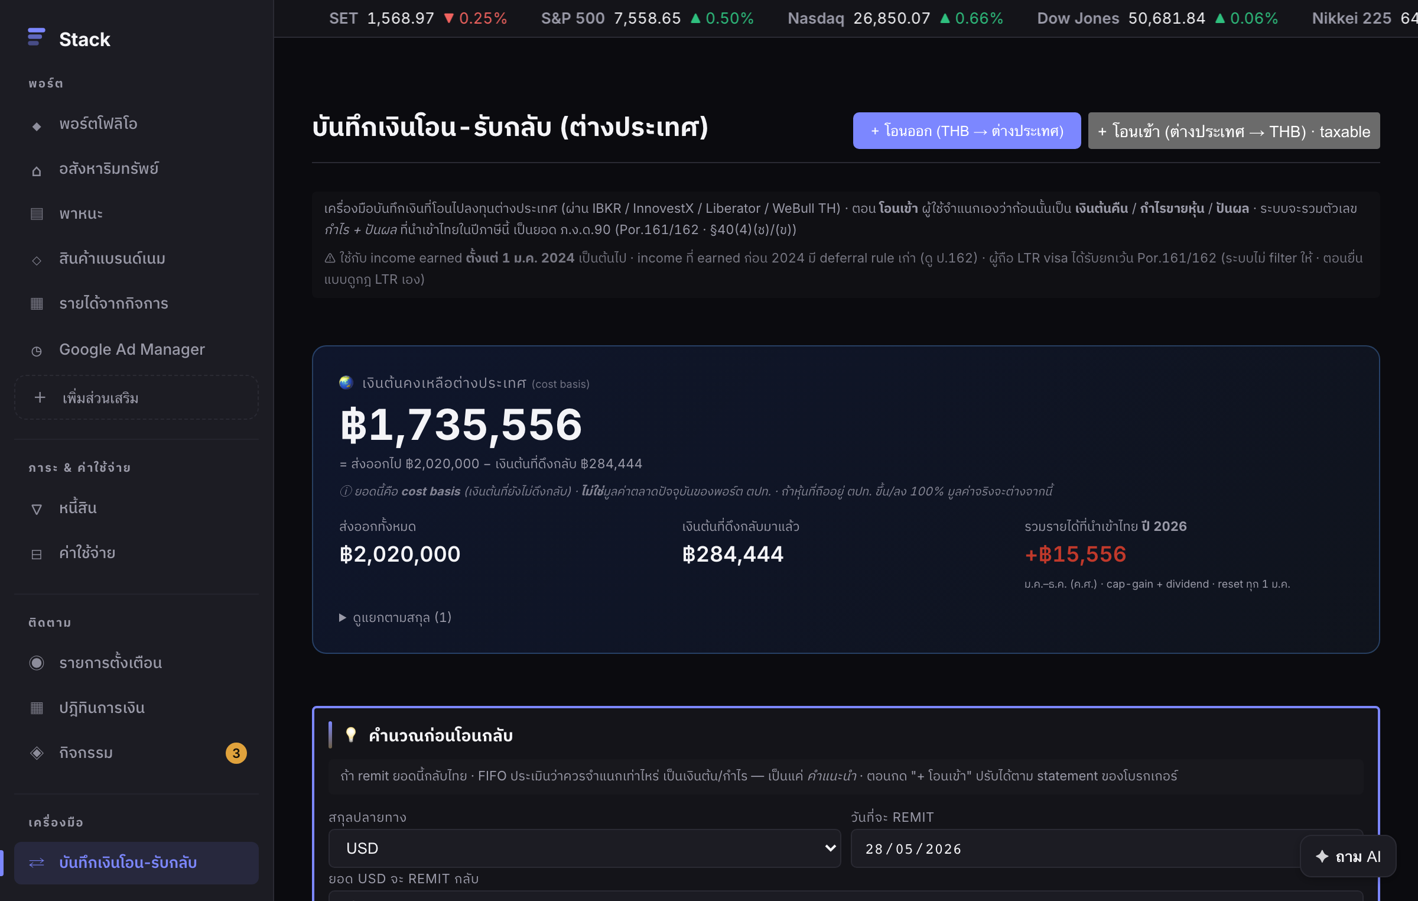This screenshot has height=901, width=1418.
Task: Click the +฿15,556 income value
Action: pyautogui.click(x=1075, y=554)
